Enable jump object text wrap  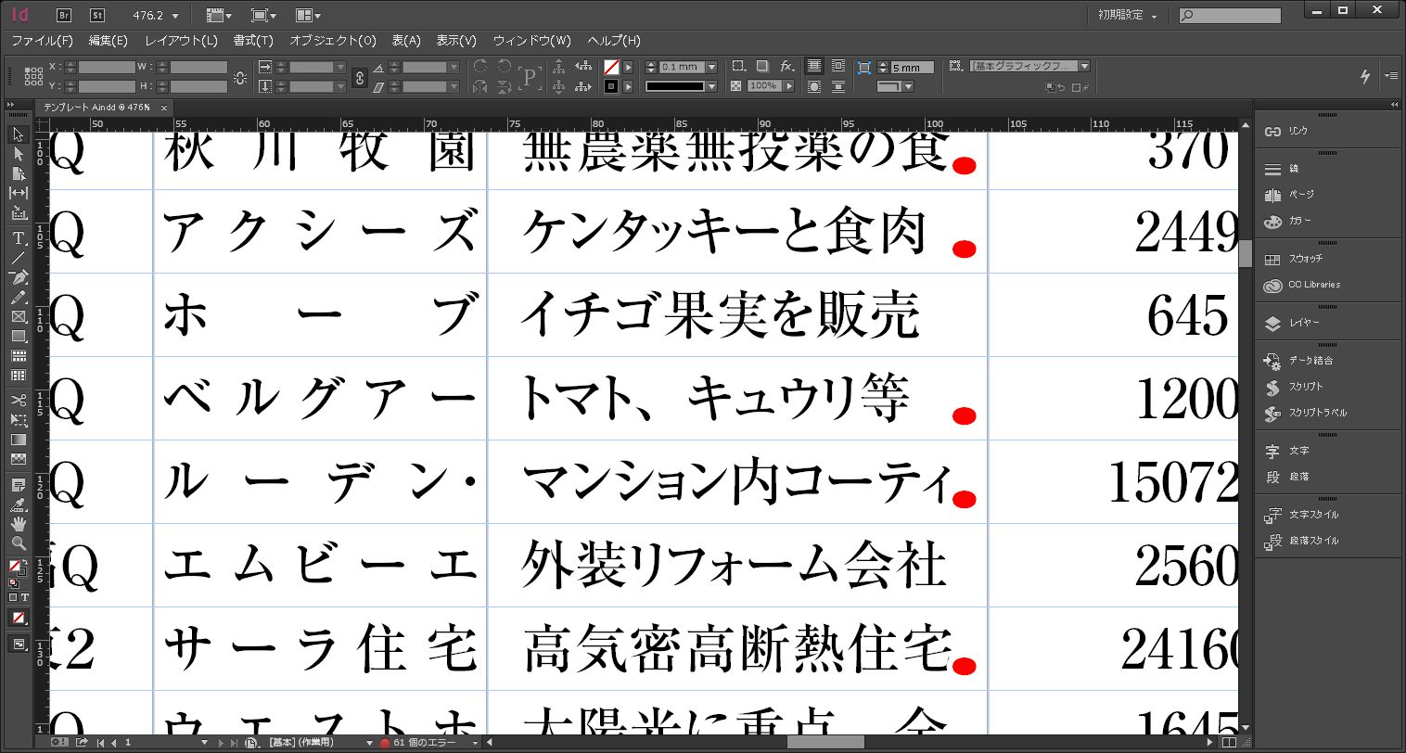[838, 86]
